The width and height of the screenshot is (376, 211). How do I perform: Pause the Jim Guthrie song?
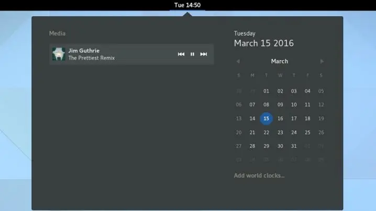point(192,54)
